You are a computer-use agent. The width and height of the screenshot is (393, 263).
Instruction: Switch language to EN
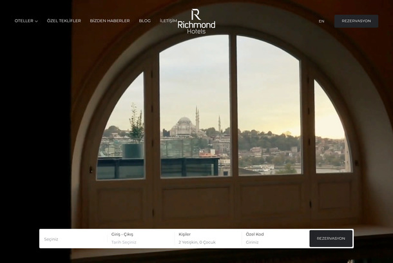[x=321, y=21]
